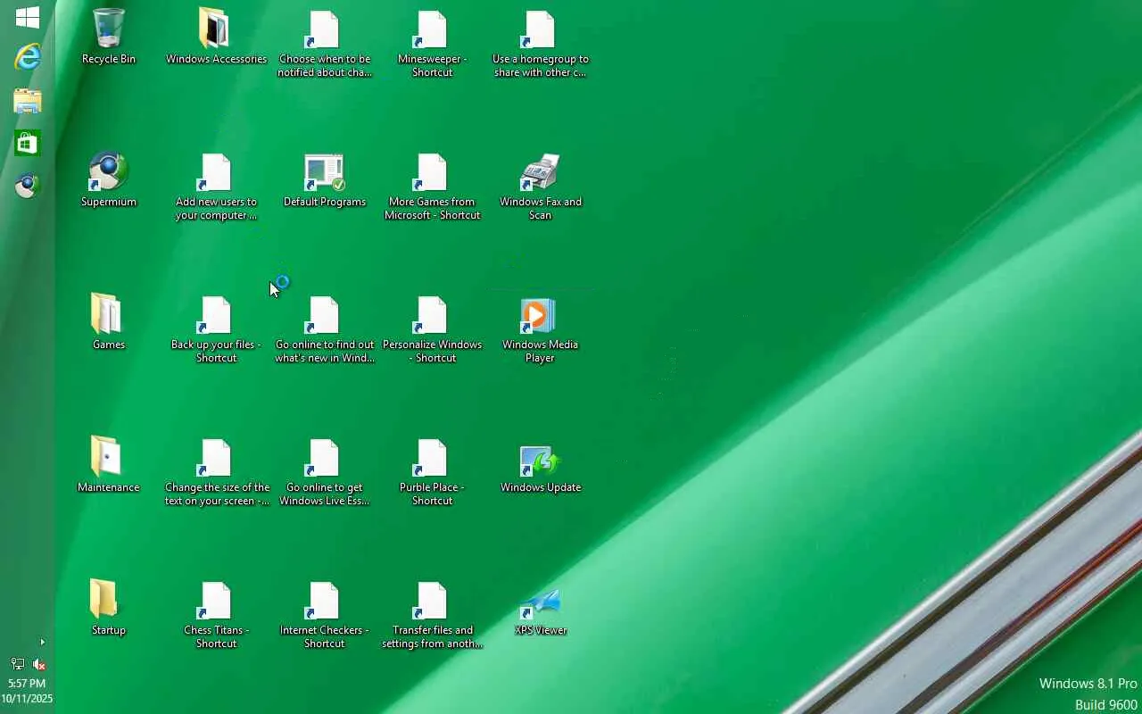Open the taskbar clock showing 5:57 PM
Image resolution: width=1142 pixels, height=714 pixels.
click(27, 691)
